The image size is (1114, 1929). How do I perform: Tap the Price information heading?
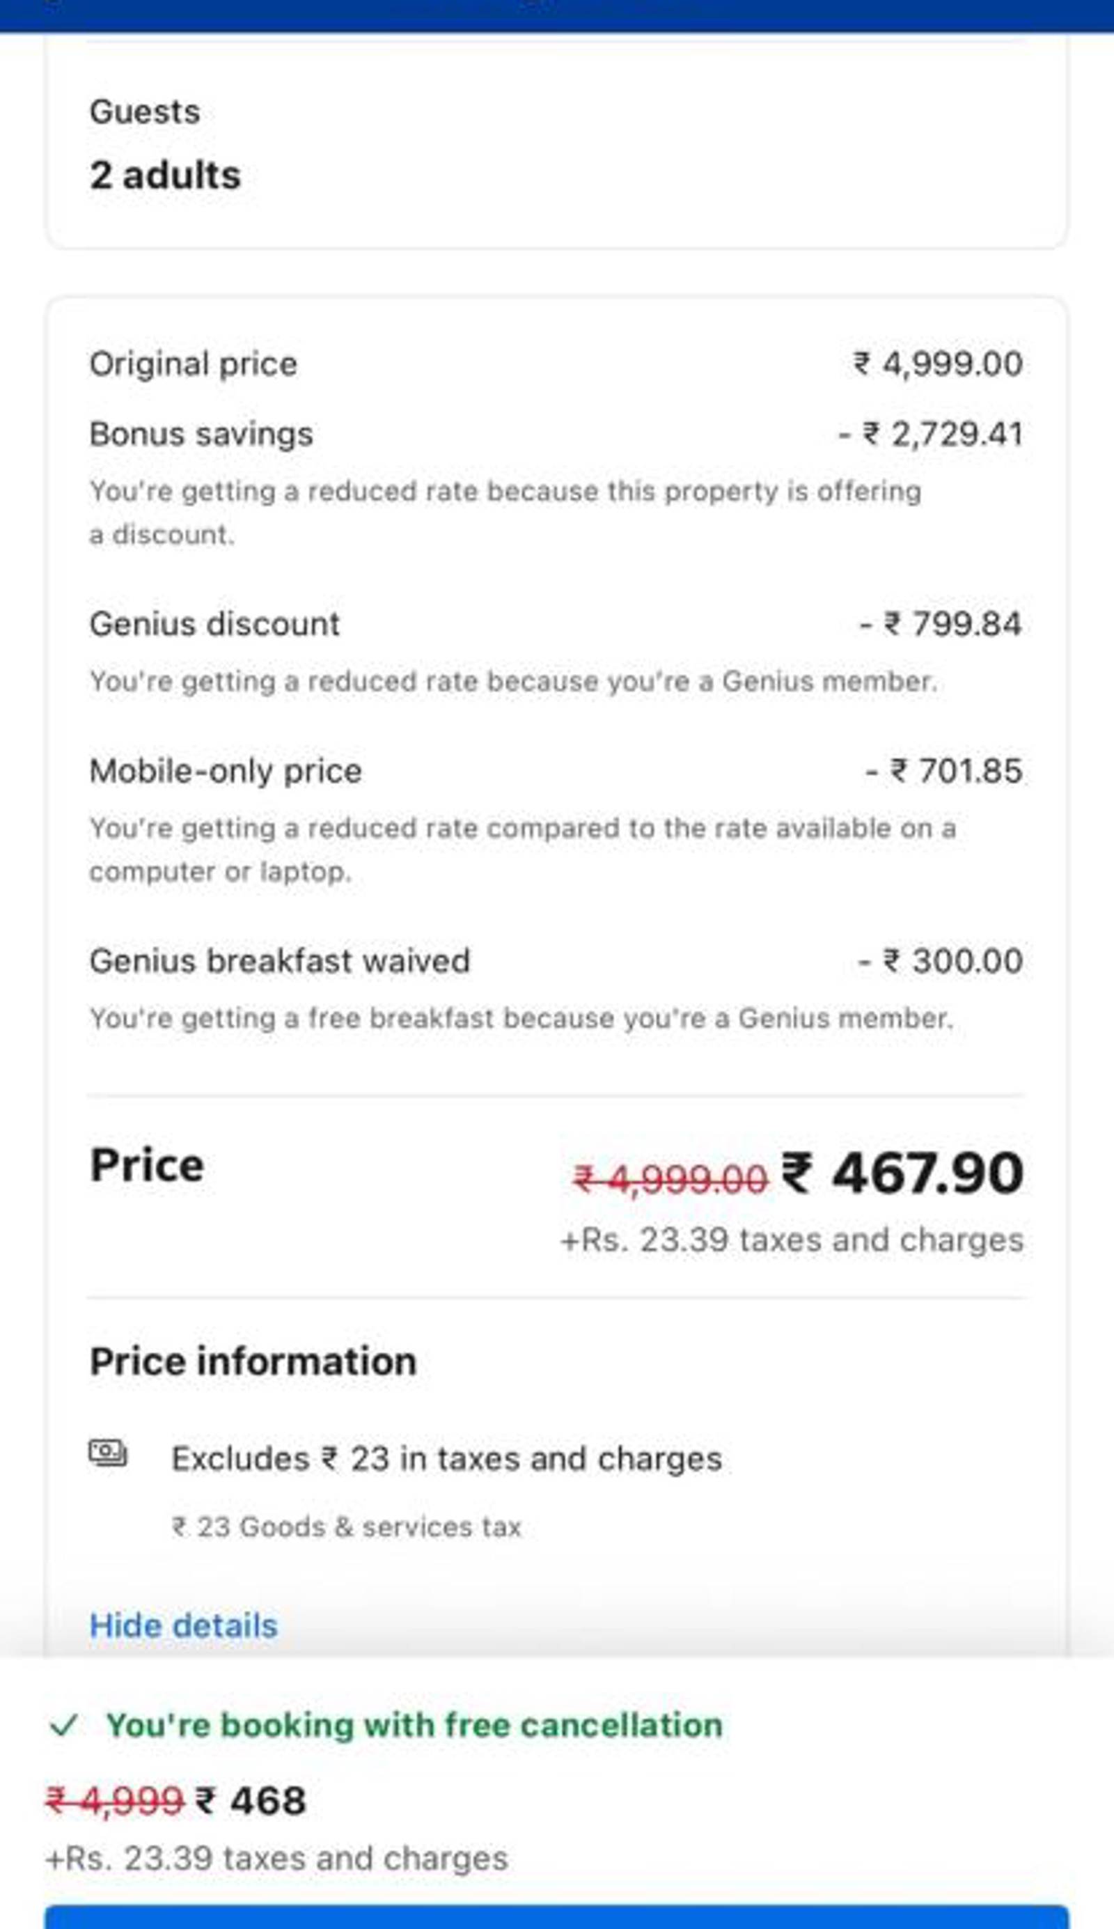coord(253,1361)
